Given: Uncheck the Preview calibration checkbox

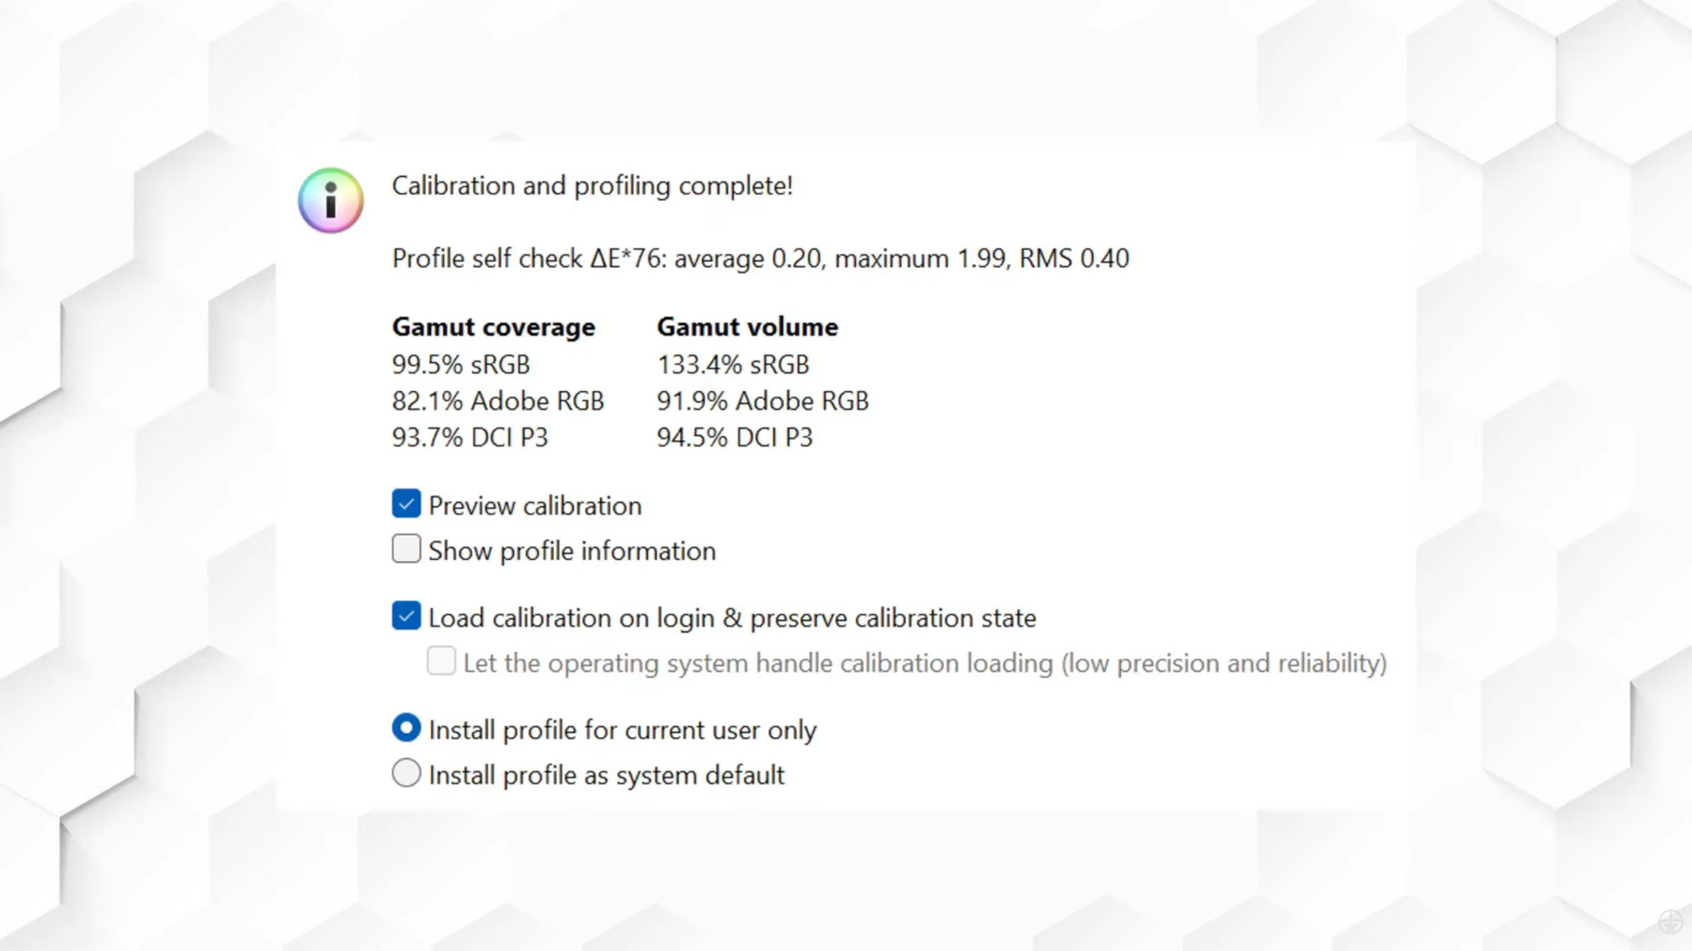Looking at the screenshot, I should coord(406,505).
